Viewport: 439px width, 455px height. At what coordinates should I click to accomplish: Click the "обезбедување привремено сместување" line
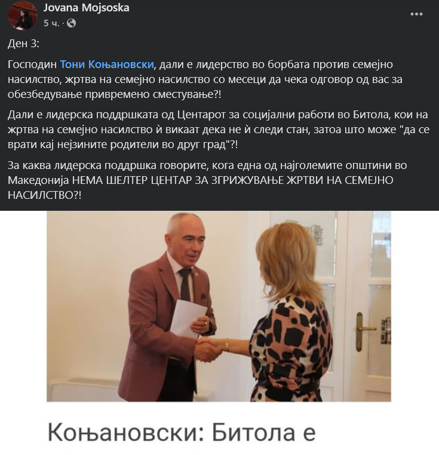pos(115,94)
